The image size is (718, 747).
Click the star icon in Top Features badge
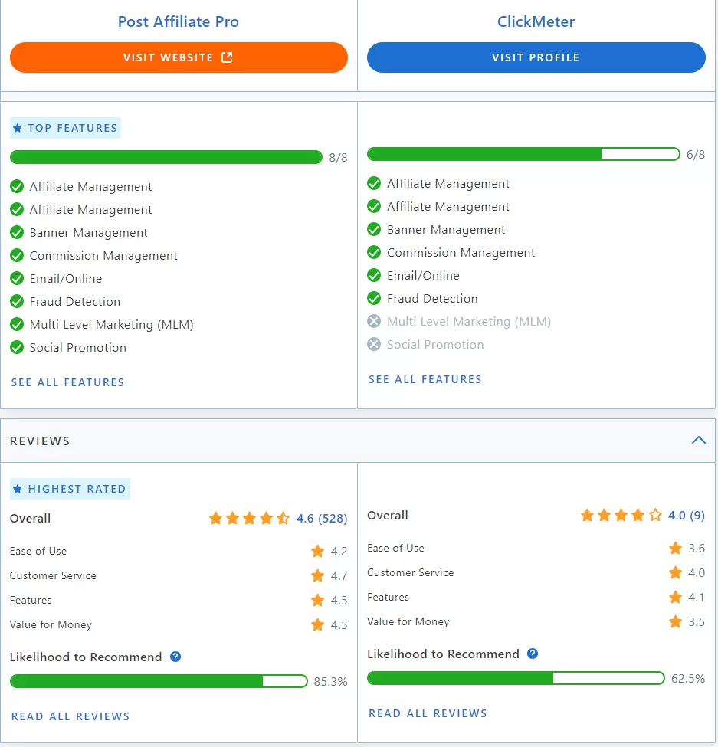[x=19, y=128]
